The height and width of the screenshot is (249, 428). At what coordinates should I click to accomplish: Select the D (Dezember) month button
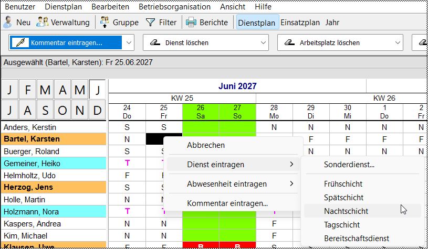[97, 110]
